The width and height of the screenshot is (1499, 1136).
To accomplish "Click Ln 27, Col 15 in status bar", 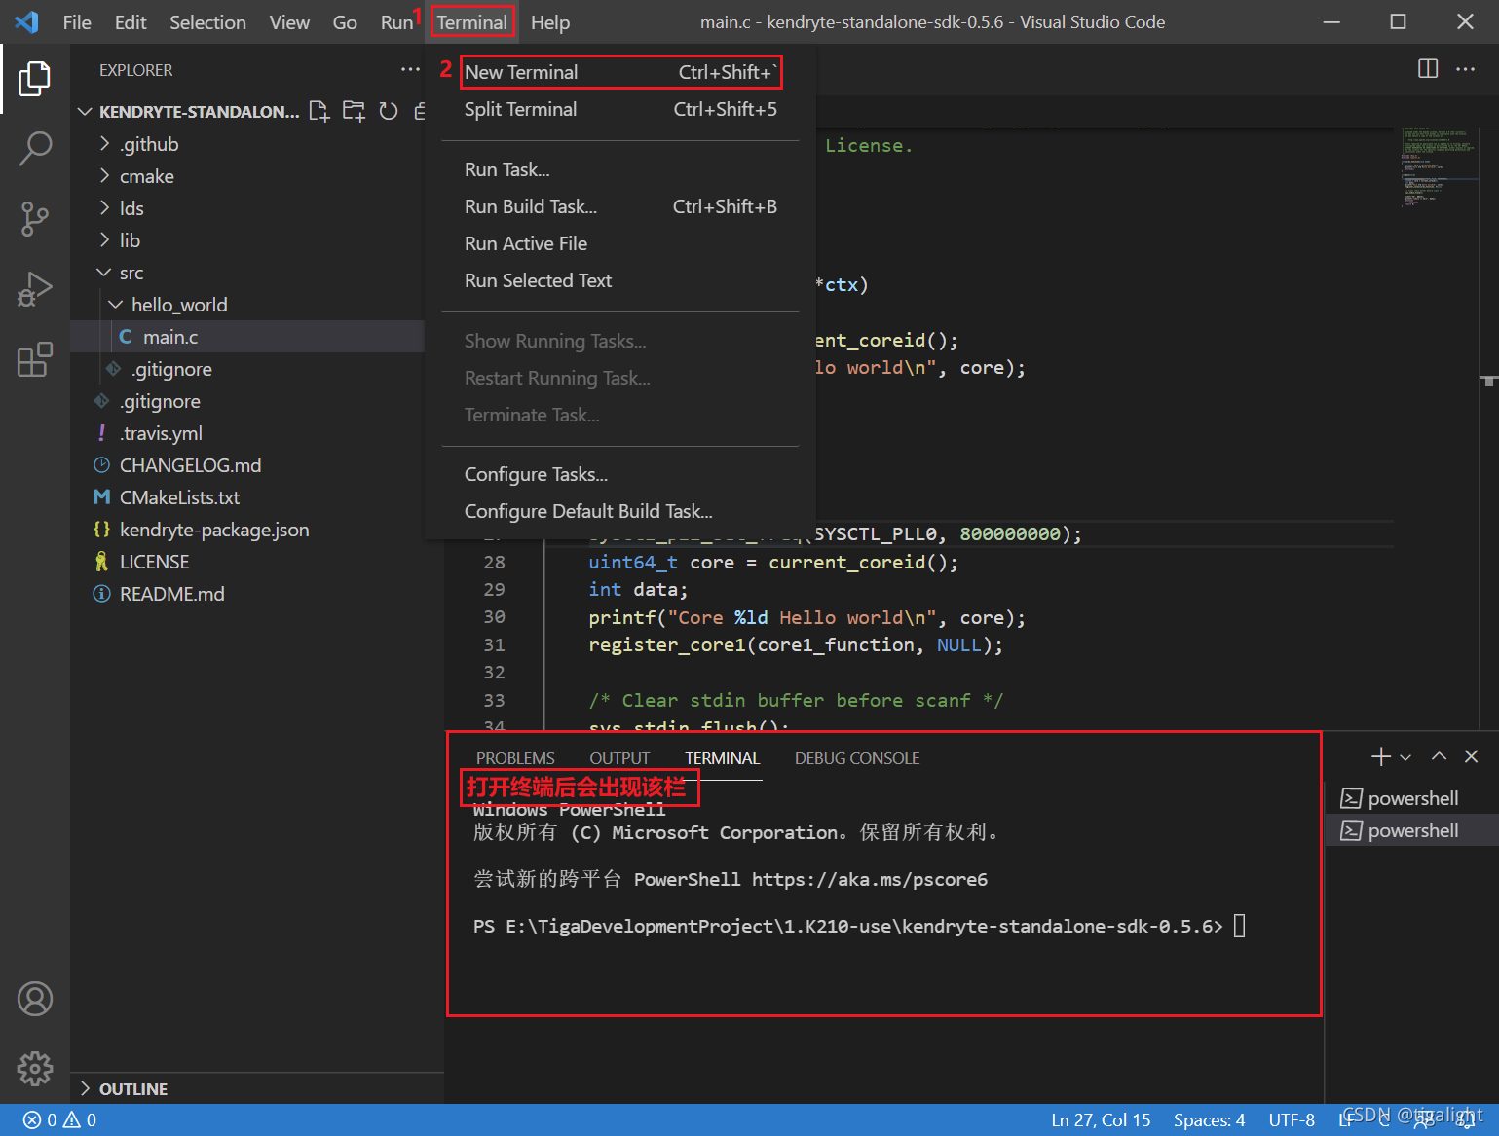I will [x=1101, y=1120].
